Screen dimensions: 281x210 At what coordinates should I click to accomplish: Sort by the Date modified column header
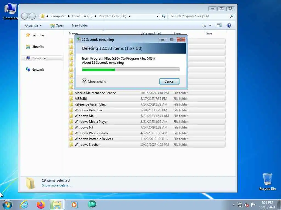coord(151,33)
